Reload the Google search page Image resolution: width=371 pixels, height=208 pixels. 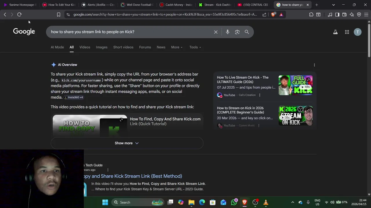tap(19, 14)
